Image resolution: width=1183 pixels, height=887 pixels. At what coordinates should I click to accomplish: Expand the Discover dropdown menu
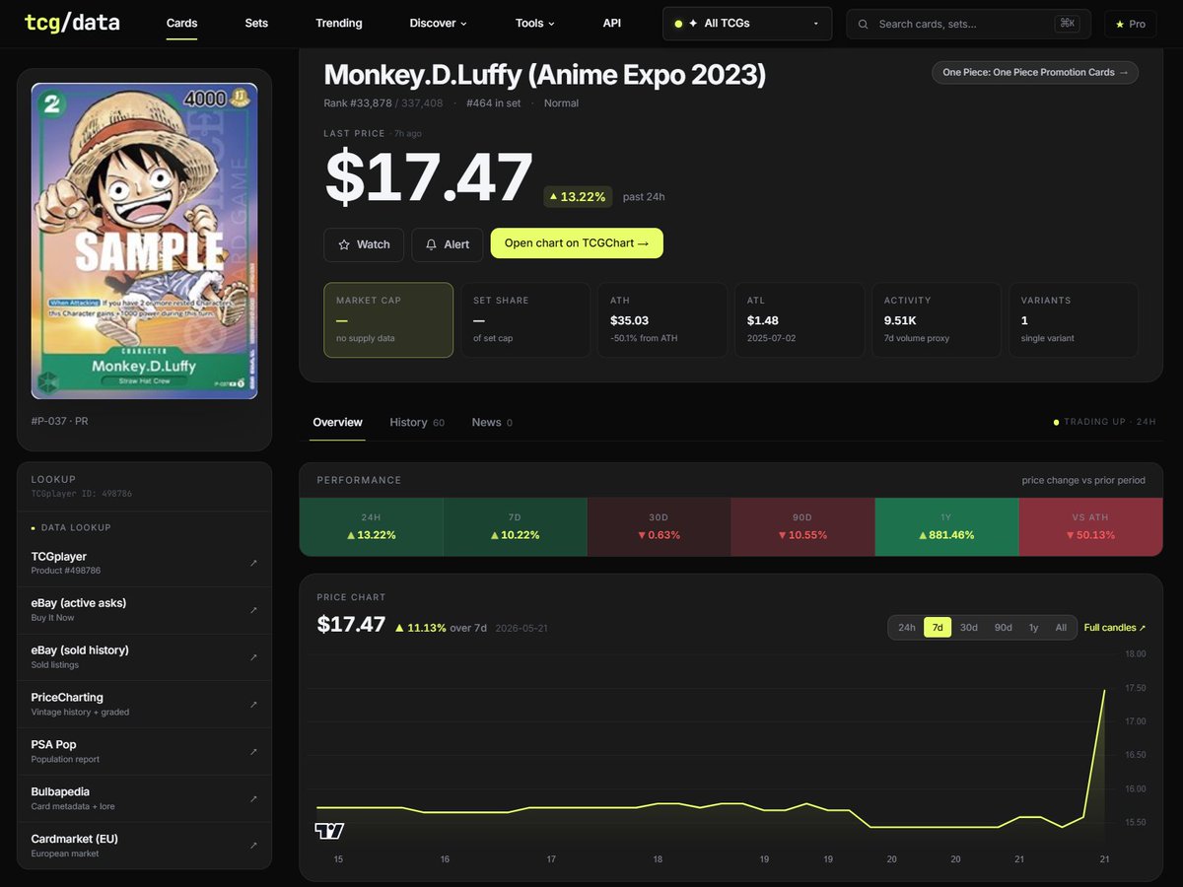pos(438,23)
